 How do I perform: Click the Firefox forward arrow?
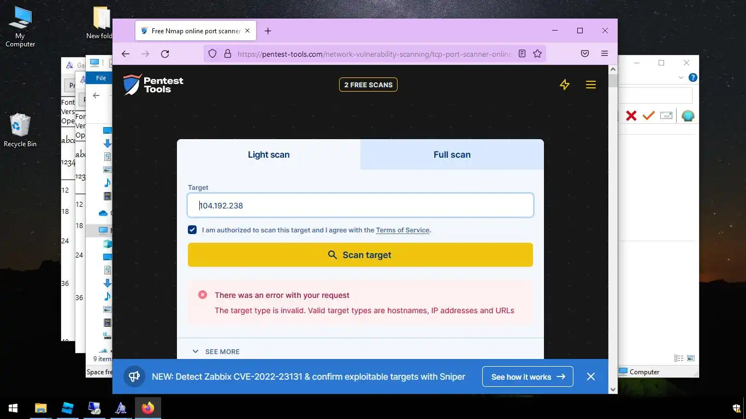pyautogui.click(x=145, y=53)
